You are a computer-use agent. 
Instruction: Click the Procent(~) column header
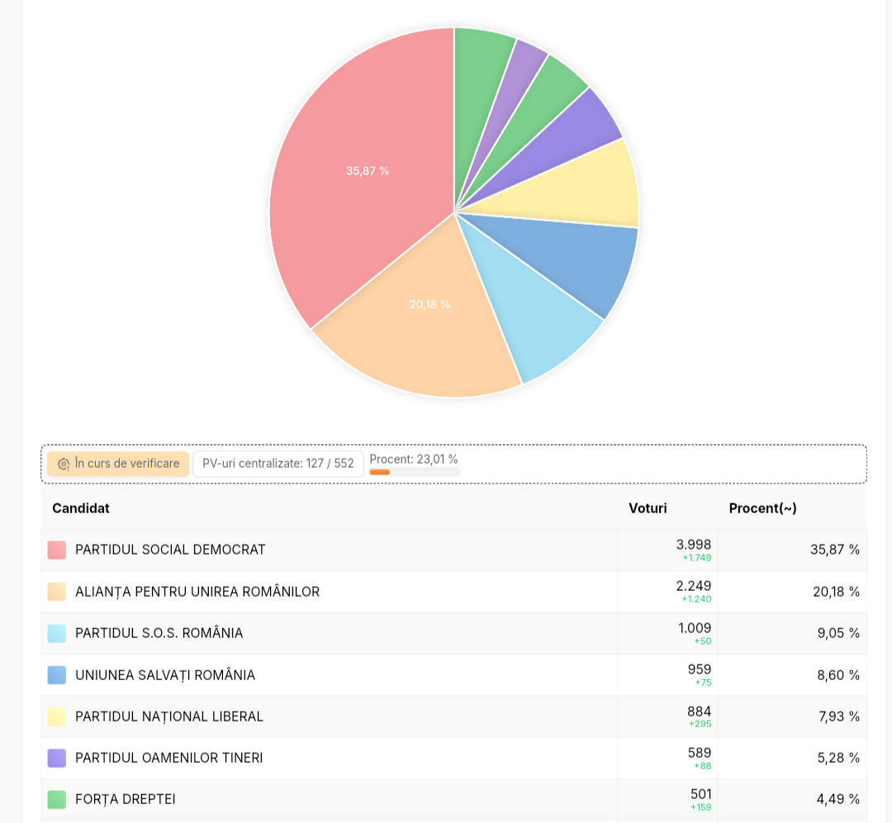[x=762, y=508]
